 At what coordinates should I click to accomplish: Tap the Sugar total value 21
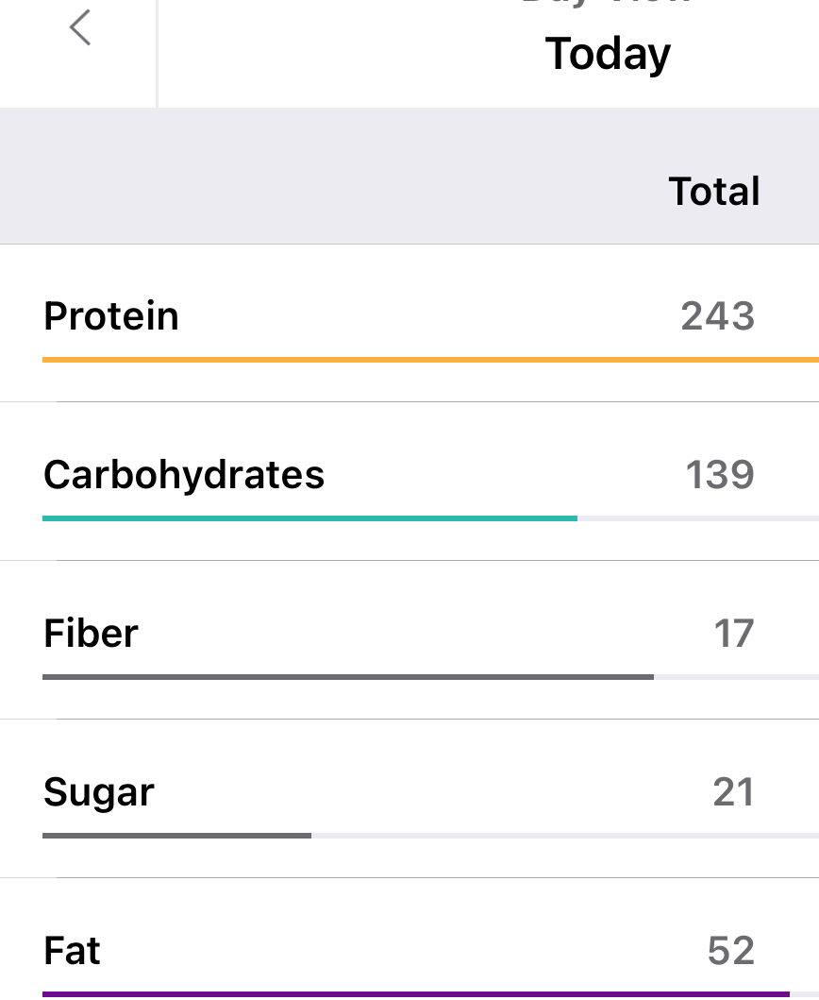pos(733,792)
